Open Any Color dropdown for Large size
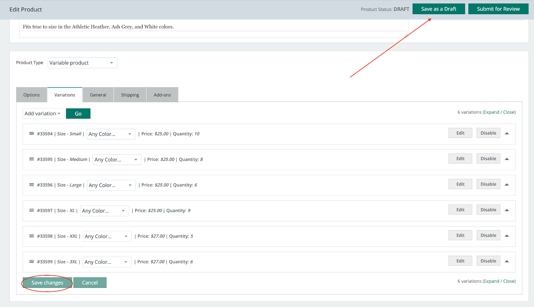The height and width of the screenshot is (307, 534). coord(111,185)
